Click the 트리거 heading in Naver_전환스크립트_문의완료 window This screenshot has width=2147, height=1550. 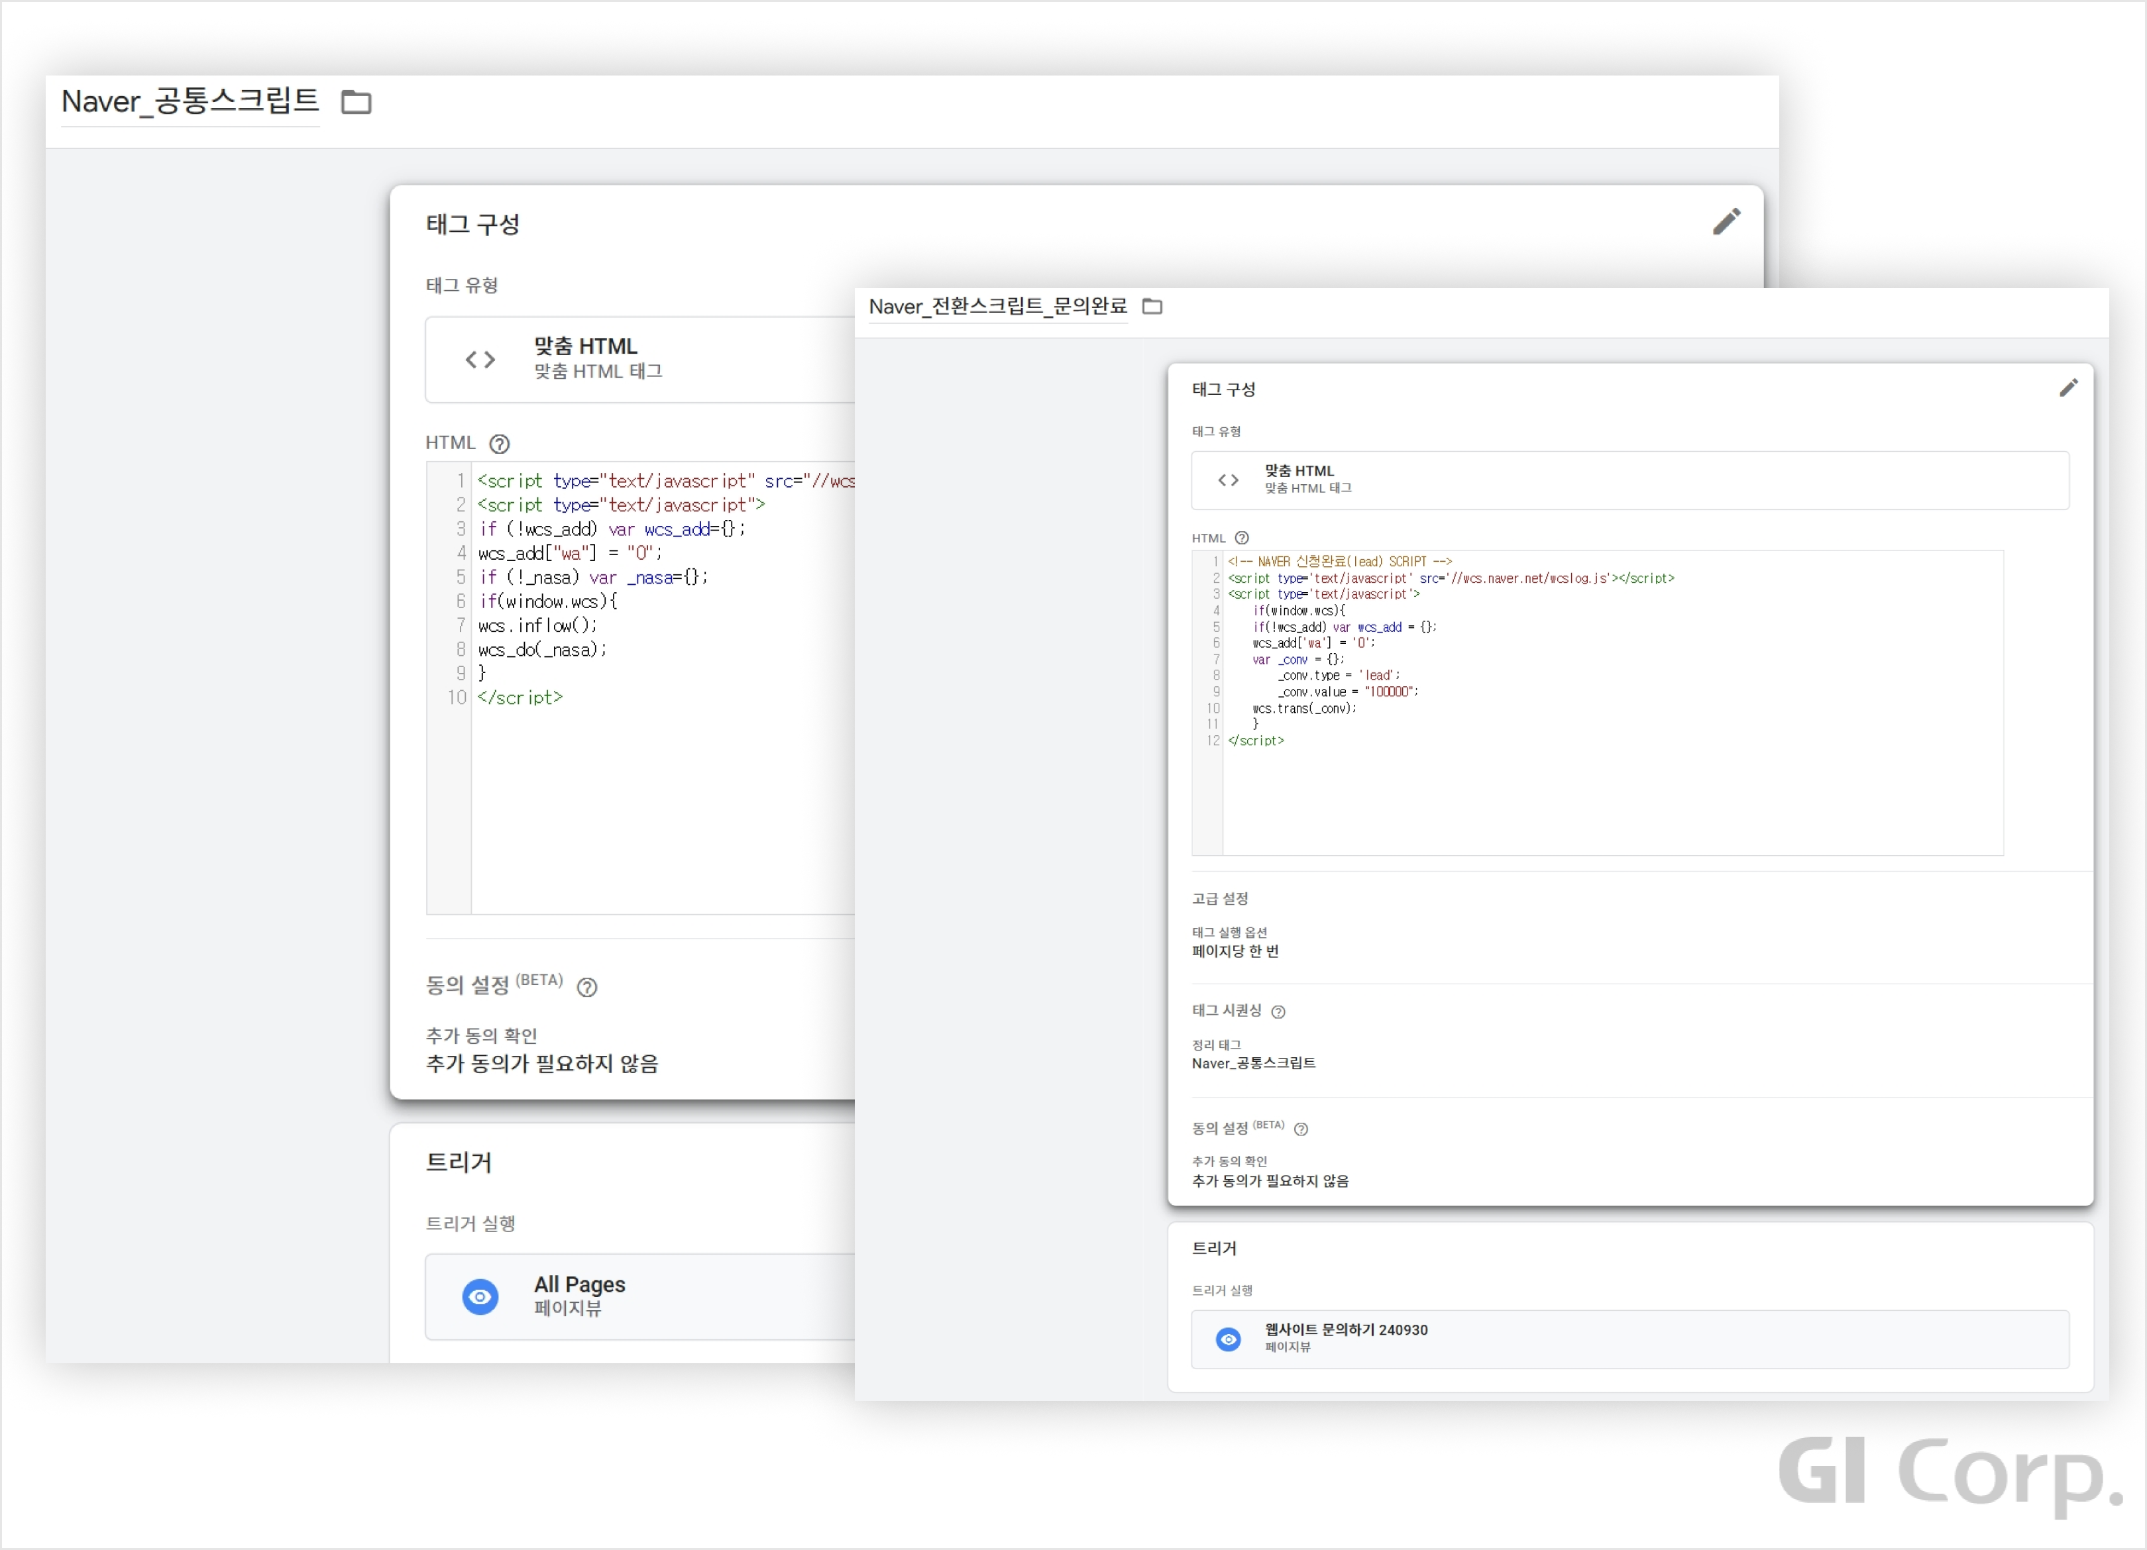click(1215, 1249)
